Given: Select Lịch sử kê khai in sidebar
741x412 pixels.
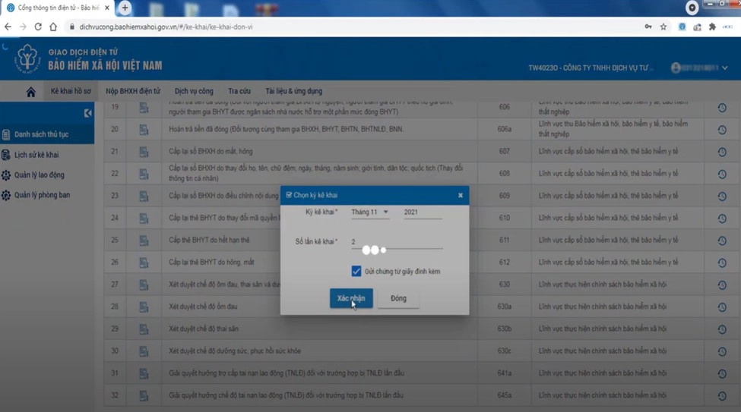Looking at the screenshot, I should pos(36,155).
